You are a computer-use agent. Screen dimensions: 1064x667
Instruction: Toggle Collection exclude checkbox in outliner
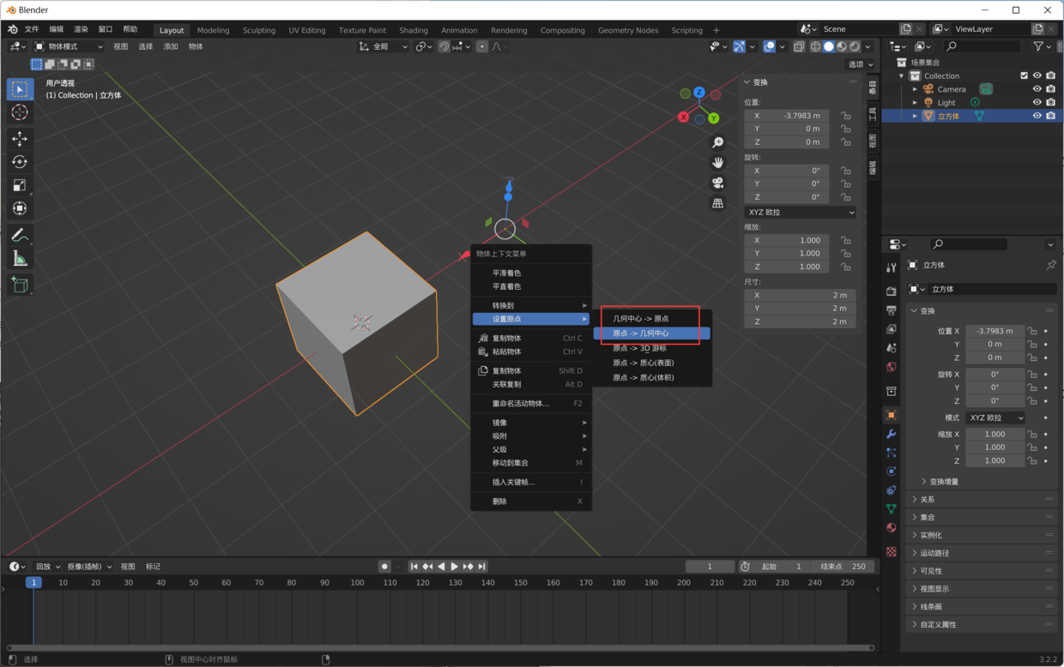(1024, 75)
